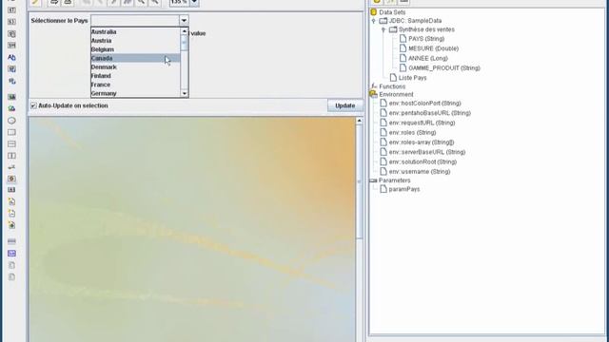Select the table-of-content palette tool

coord(11,265)
